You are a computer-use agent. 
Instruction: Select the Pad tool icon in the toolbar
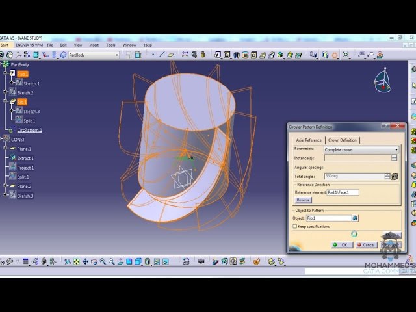(218, 55)
